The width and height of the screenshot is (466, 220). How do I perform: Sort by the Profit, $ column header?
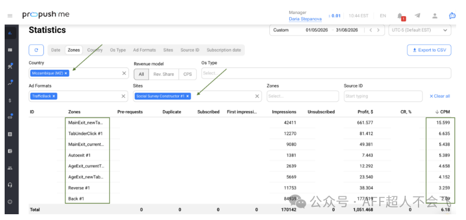click(x=365, y=112)
